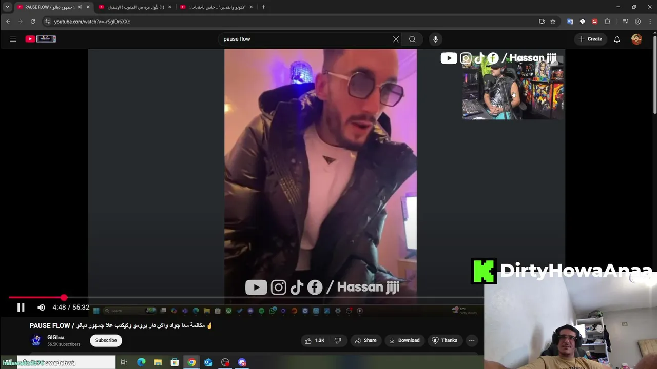This screenshot has height=369, width=657.
Task: Open the GIGI channel avatar
Action: (x=36, y=340)
